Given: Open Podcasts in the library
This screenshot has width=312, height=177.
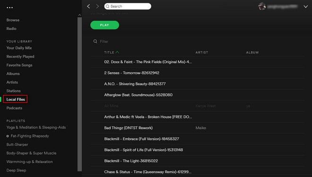Looking at the screenshot, I should tap(14, 108).
